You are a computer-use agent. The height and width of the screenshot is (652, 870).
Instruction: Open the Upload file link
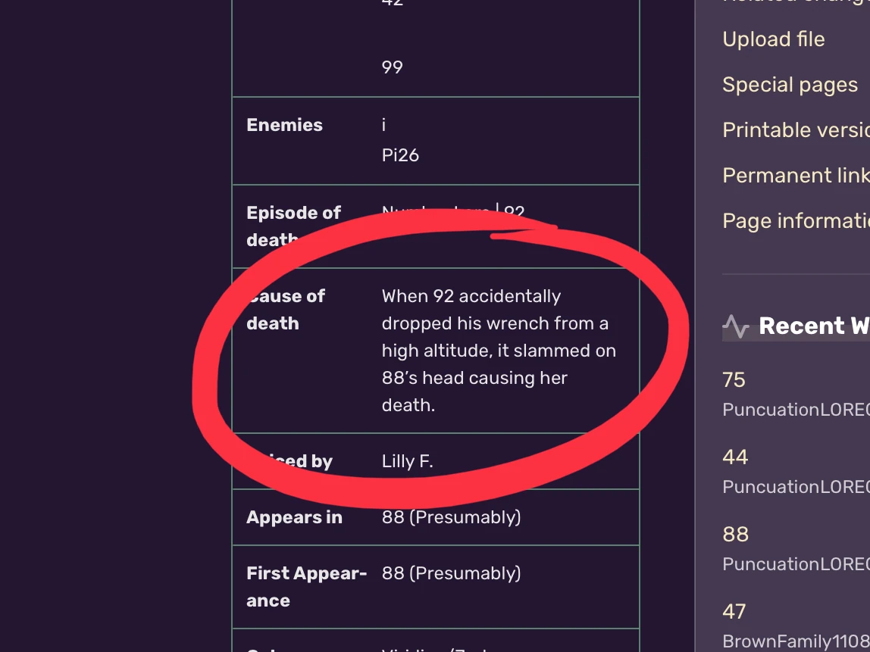(773, 39)
